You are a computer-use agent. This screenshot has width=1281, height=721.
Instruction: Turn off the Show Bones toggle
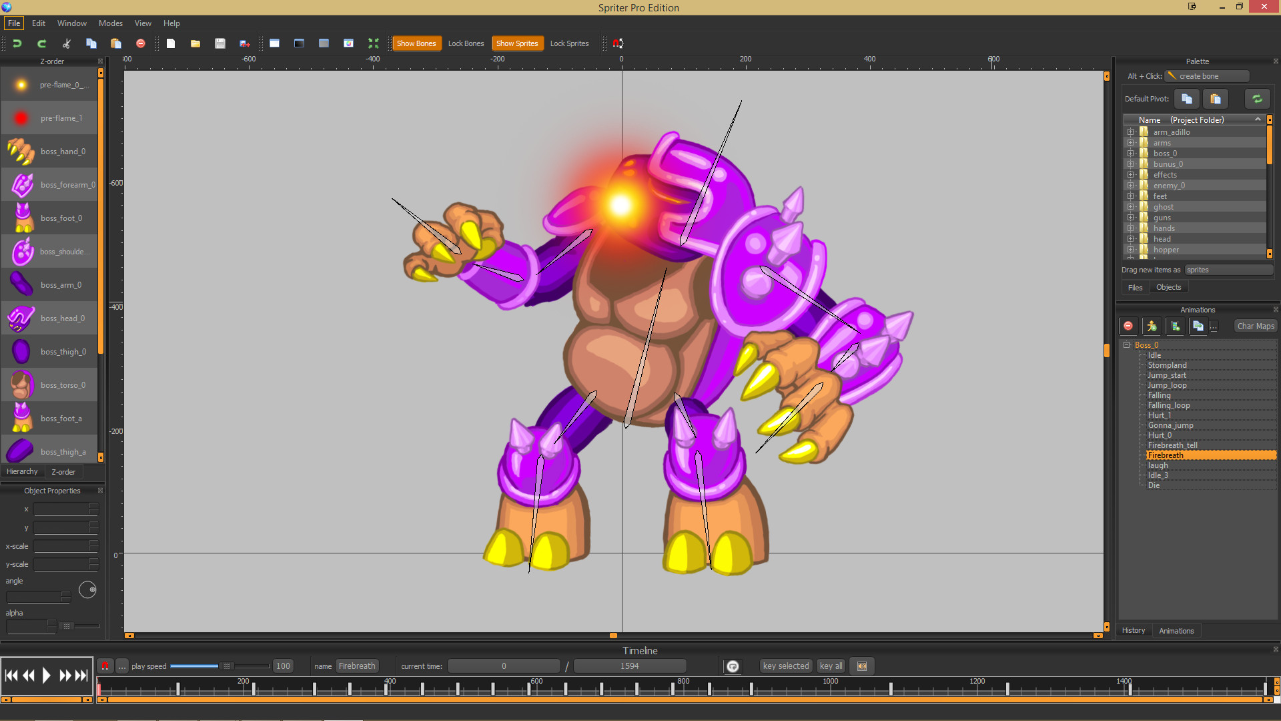point(416,43)
